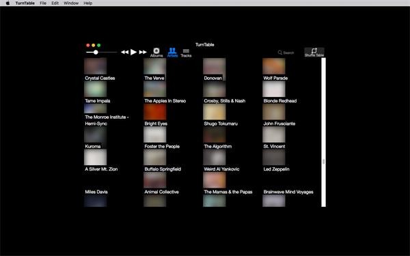Click the Weird Al Yankovic label
410x256 pixels.
(x=221, y=169)
